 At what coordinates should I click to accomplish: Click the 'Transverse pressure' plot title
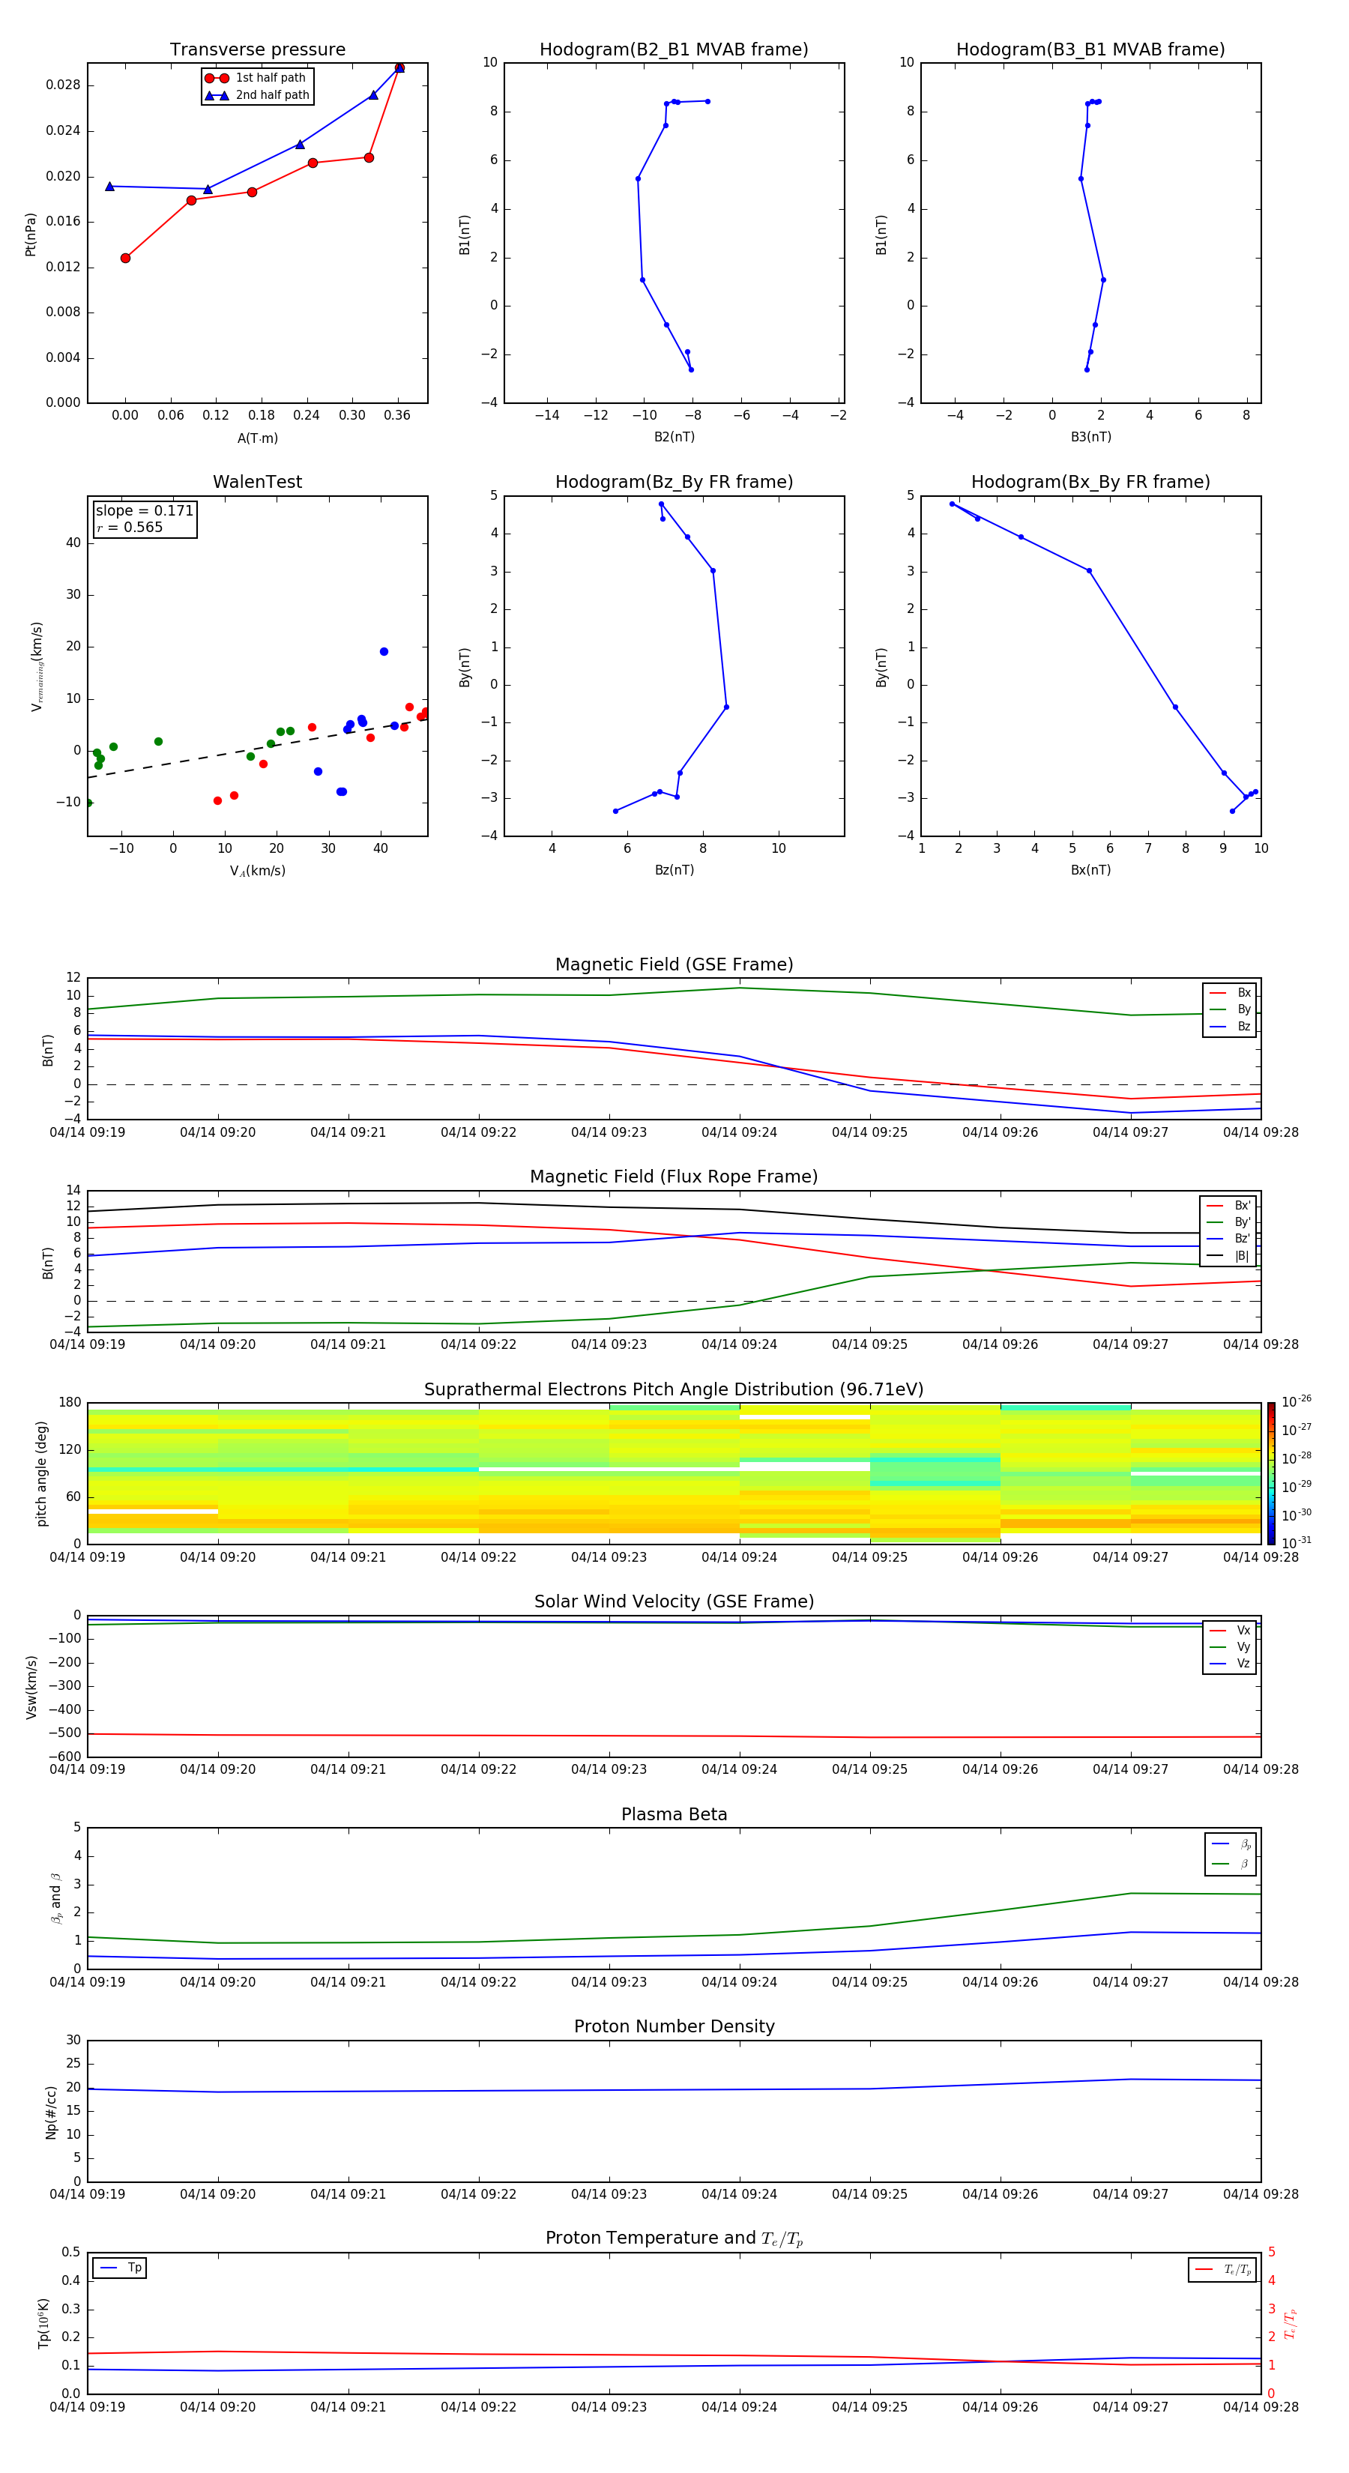pos(257,50)
